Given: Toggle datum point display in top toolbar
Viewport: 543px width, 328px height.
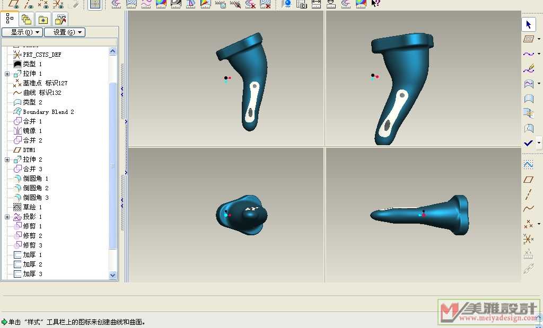Looking at the screenshot, I should tap(43, 4).
